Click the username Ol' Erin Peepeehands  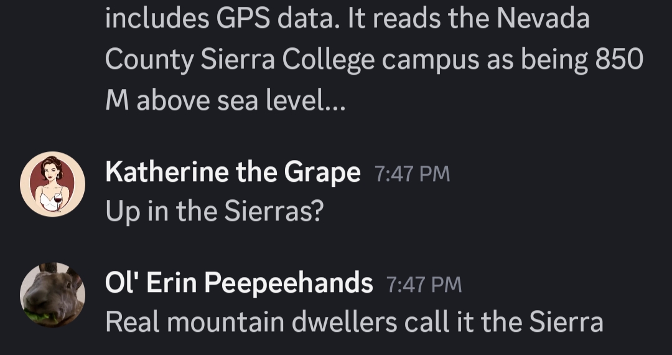tap(239, 283)
